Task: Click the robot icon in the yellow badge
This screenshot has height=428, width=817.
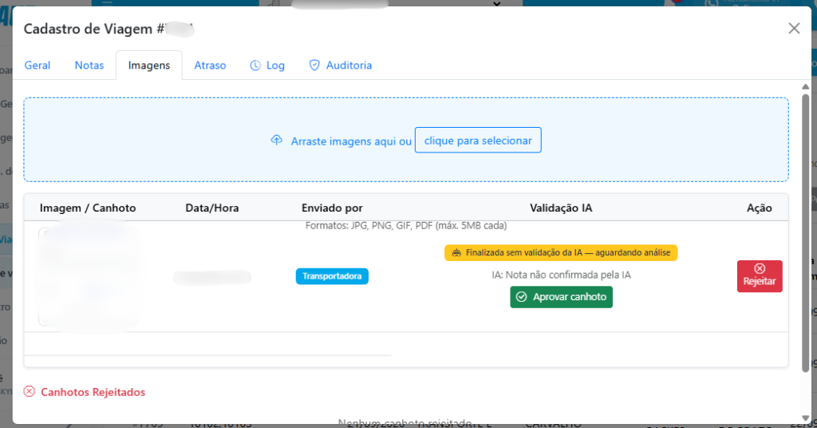Action: tap(456, 253)
